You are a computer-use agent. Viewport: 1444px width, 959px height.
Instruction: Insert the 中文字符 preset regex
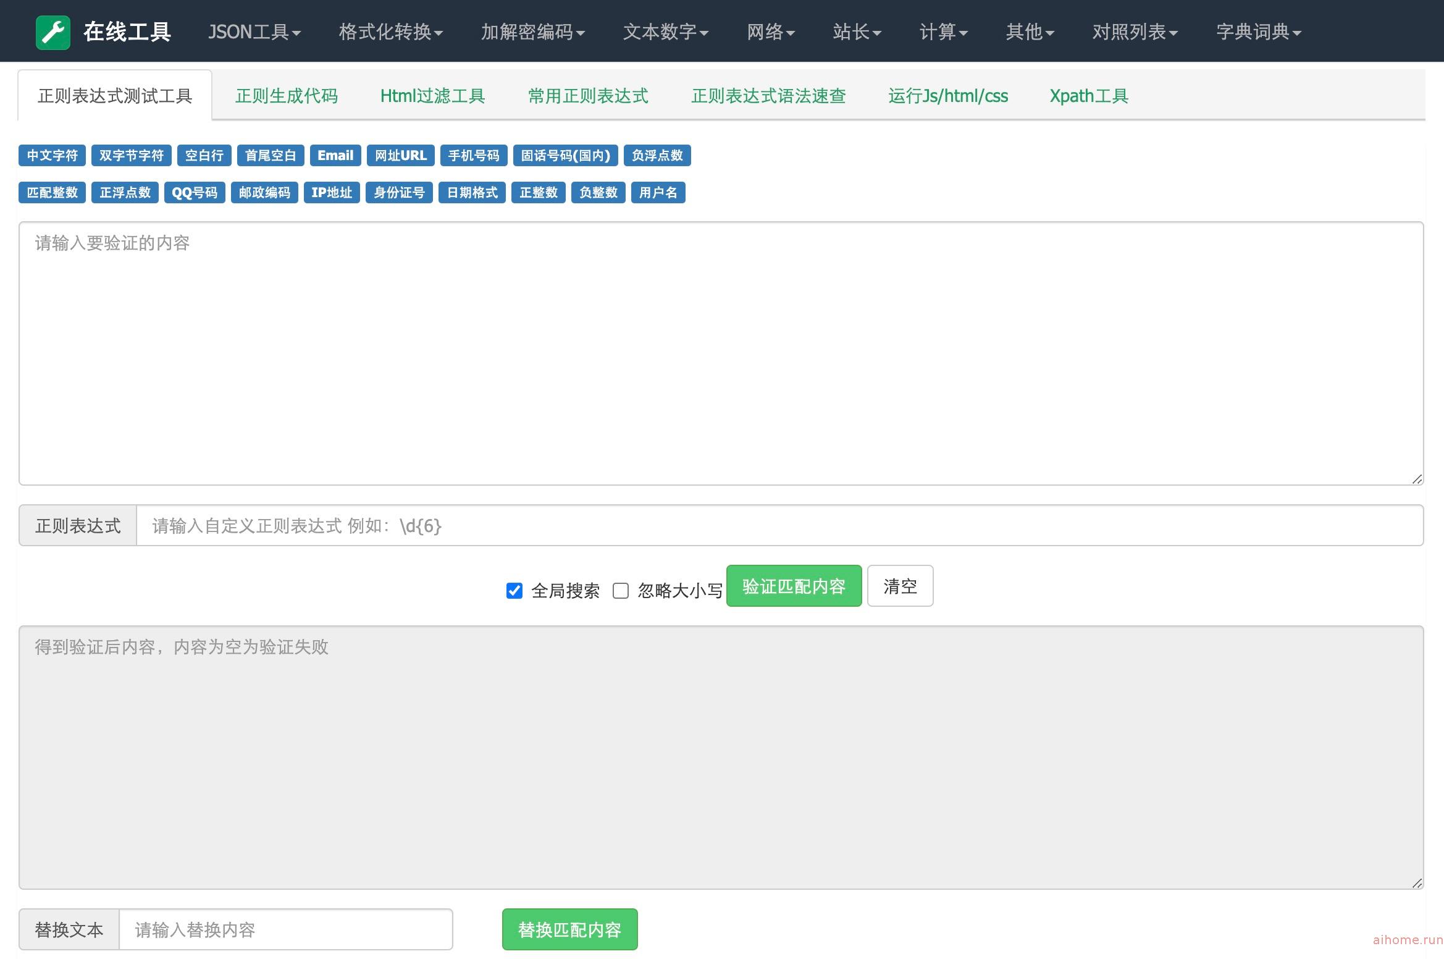tap(52, 156)
